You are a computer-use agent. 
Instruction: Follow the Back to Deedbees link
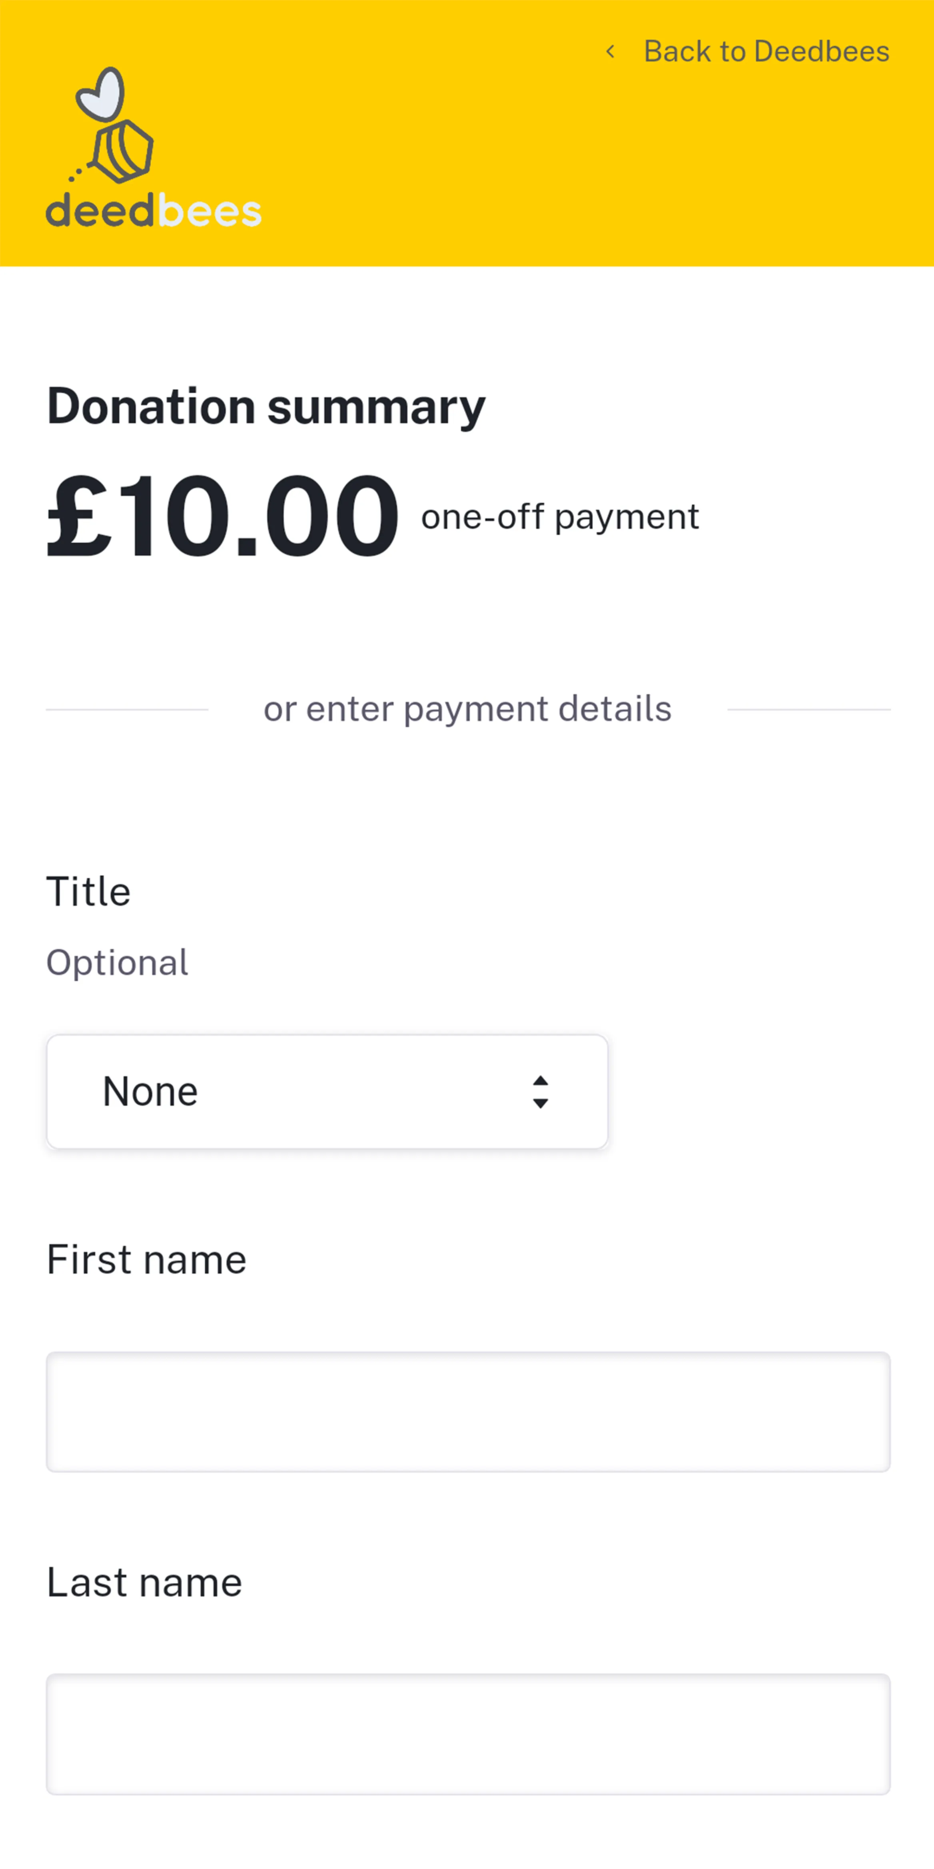766,52
